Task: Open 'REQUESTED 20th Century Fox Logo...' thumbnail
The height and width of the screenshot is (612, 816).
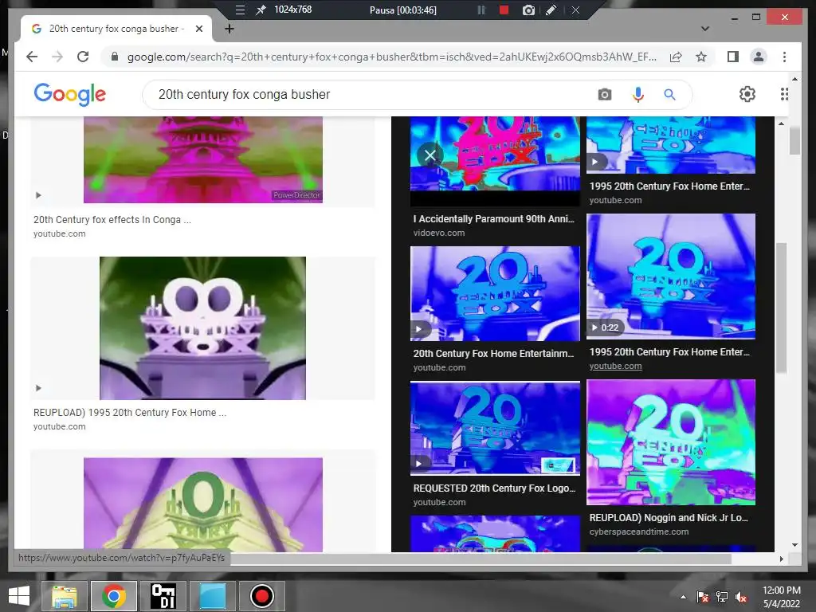Action: [x=495, y=428]
